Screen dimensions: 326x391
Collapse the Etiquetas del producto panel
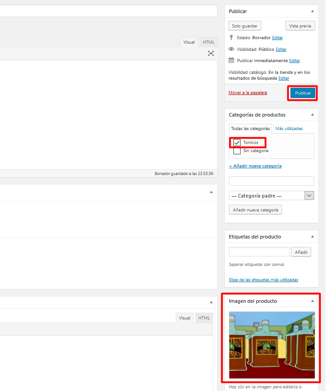click(313, 237)
